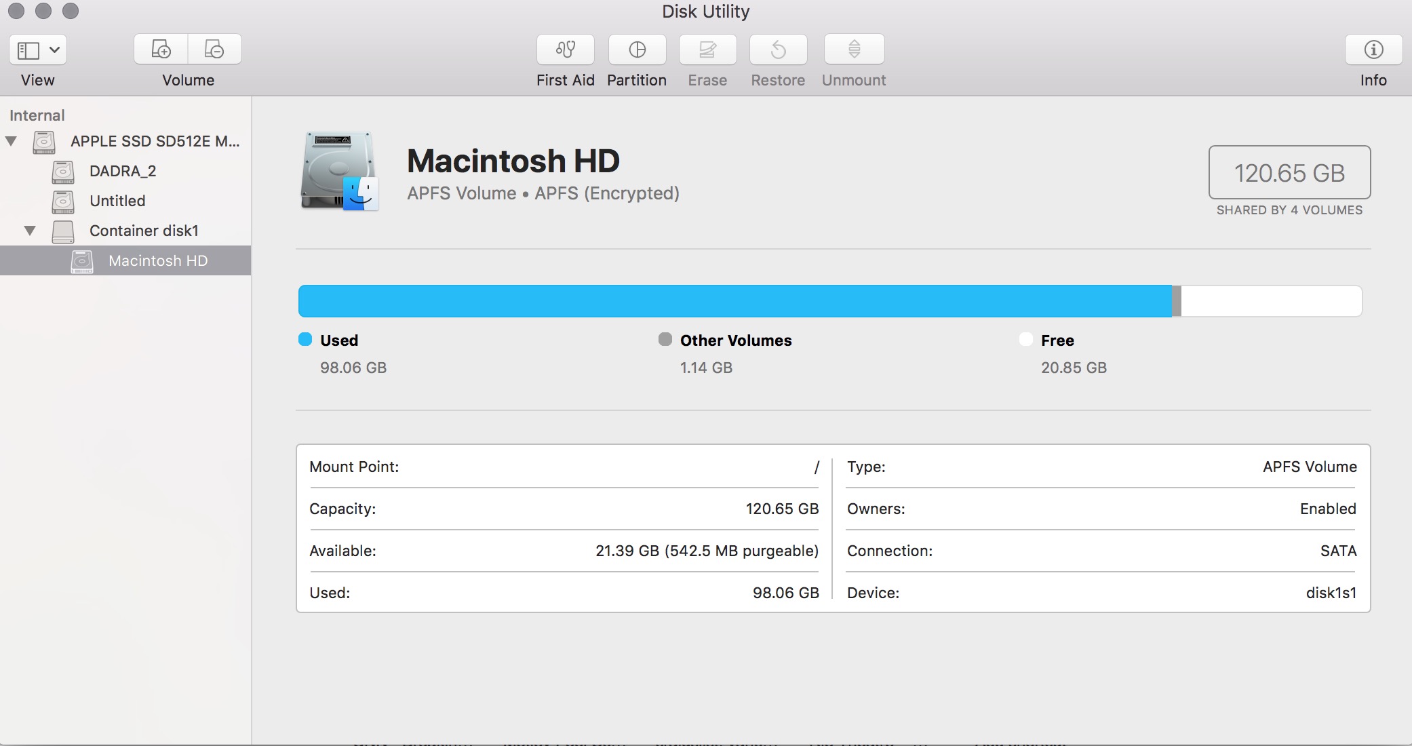Click the Erase toolbar icon
Viewport: 1412px width, 746px height.
pyautogui.click(x=707, y=50)
